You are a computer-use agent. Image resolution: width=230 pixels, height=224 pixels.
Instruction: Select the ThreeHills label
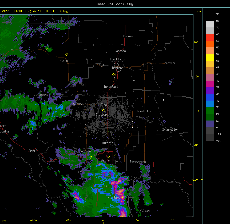143,111
